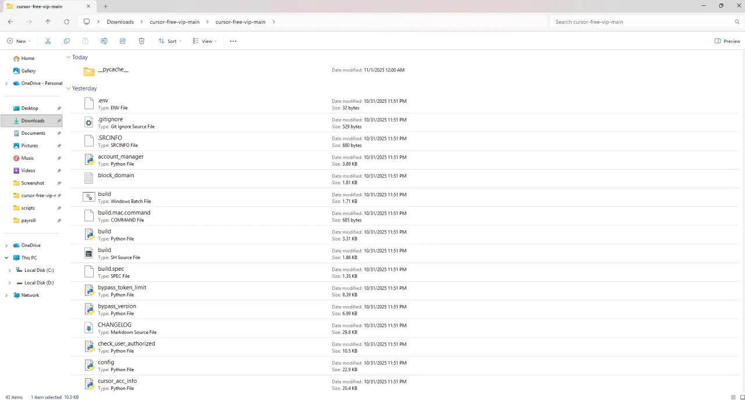Viewport: 745px width, 402px height.
Task: Select the check_user_authorized file name
Action: coord(126,343)
